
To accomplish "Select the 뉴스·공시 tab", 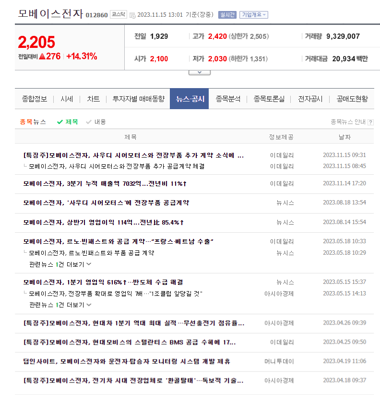I will coord(190,99).
